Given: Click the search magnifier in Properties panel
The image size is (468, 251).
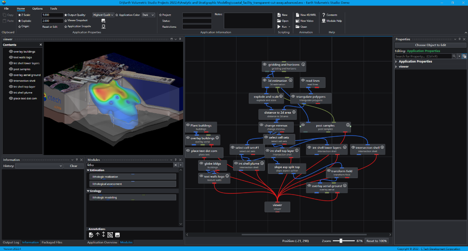Looking at the screenshot, I should (454, 56).
